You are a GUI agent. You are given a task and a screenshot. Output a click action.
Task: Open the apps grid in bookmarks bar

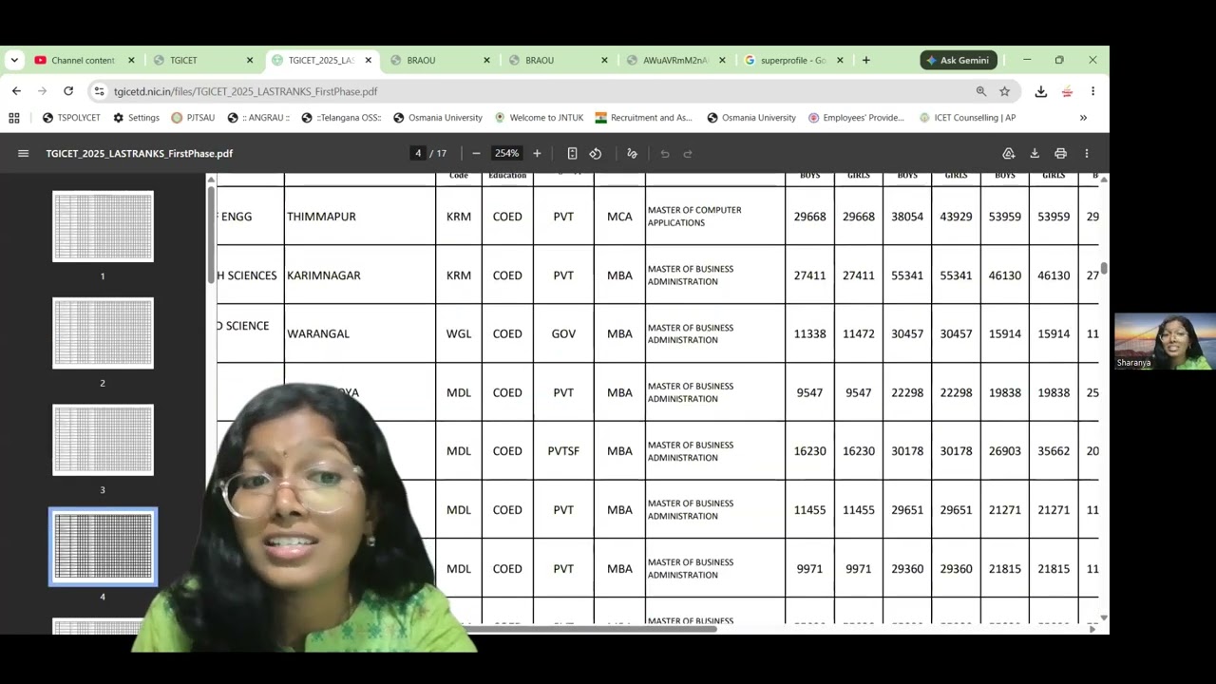pyautogui.click(x=14, y=118)
